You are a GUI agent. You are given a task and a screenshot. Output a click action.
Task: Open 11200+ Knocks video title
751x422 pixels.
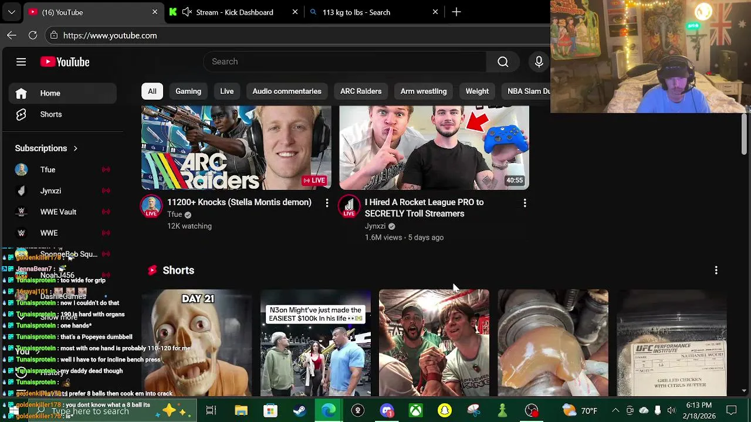[239, 202]
